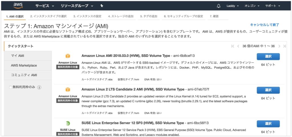Go to next page arrow of AMI list
292x137 pixels.
point(279,46)
